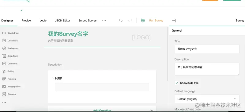Collapse the property panel arrow icon
Screen dimensions: 245x112
point(174,20)
